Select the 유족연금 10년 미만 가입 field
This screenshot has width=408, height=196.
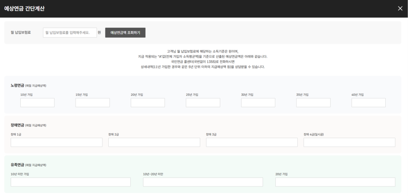[x=71, y=182]
